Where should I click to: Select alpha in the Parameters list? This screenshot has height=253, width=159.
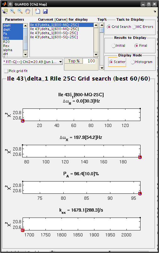point(13,50)
